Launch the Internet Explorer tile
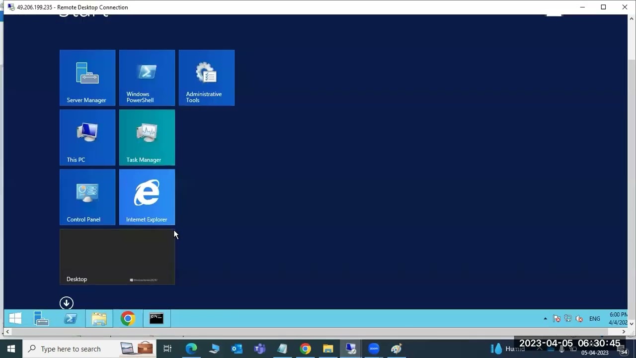The height and width of the screenshot is (358, 636). pyautogui.click(x=147, y=197)
